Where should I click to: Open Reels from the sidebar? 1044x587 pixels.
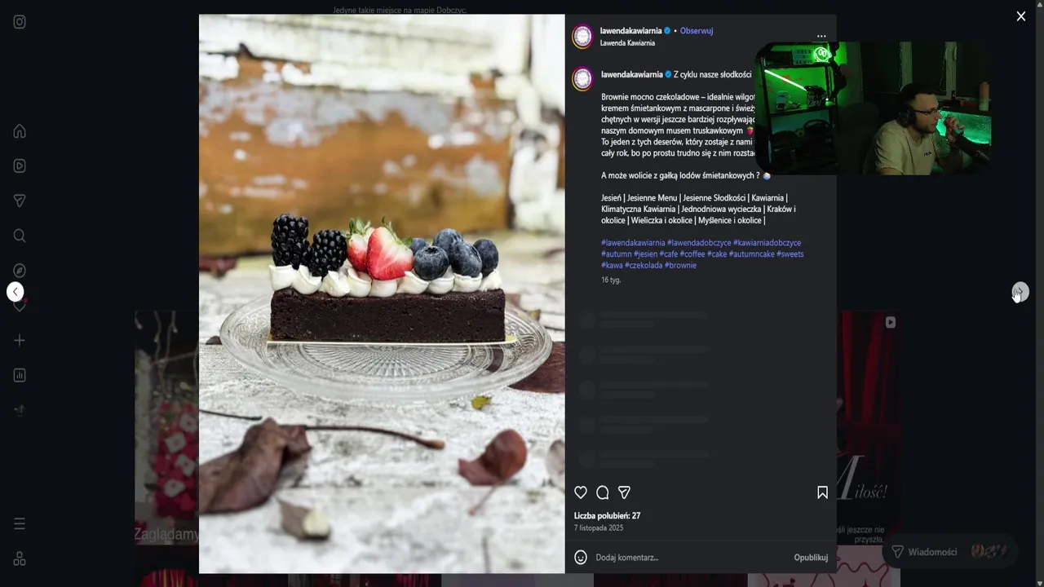tap(20, 166)
